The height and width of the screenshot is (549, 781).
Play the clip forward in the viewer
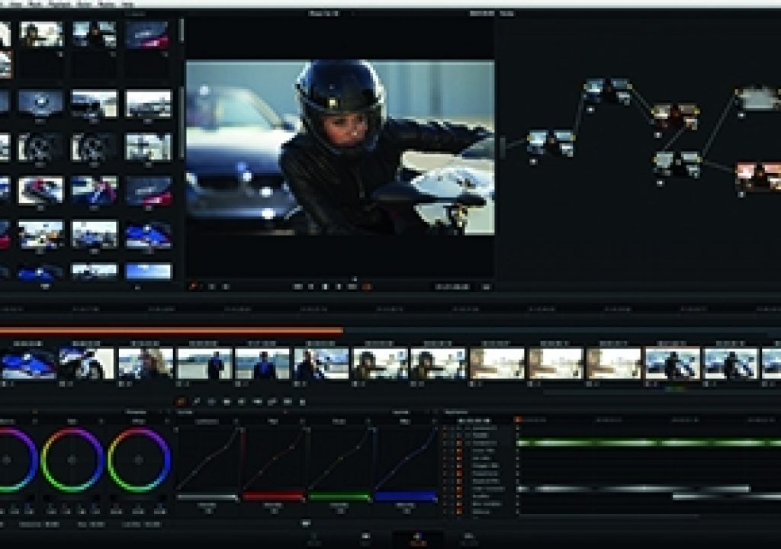[x=339, y=287]
